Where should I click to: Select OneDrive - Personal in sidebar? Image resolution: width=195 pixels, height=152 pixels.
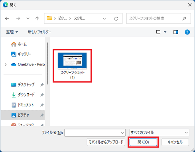[x=28, y=64]
